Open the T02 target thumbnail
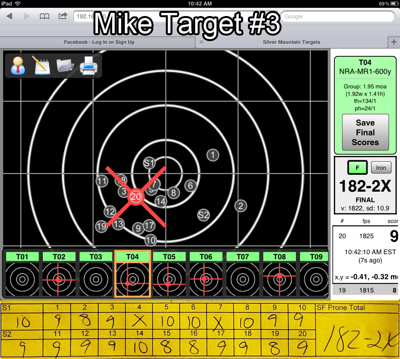The width and height of the screenshot is (400, 359). 59,279
